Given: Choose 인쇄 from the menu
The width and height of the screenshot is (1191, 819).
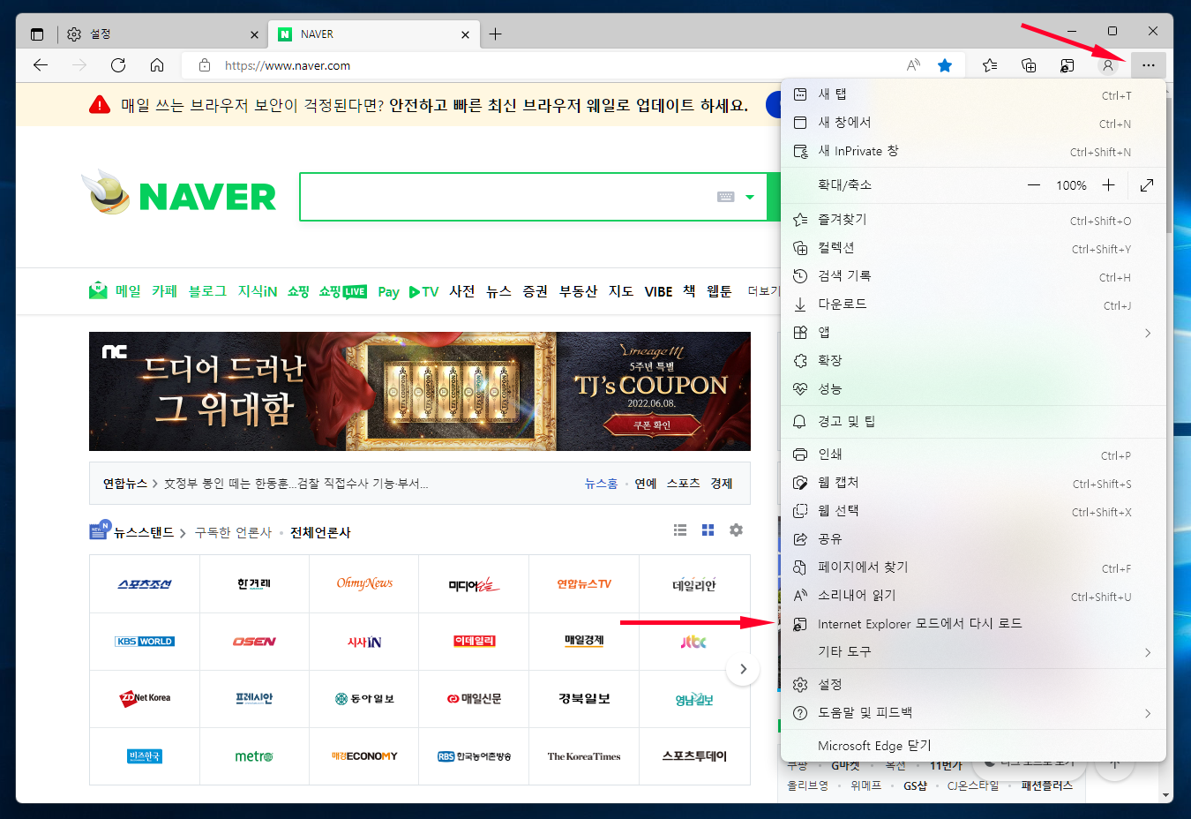Looking at the screenshot, I should coord(973,455).
